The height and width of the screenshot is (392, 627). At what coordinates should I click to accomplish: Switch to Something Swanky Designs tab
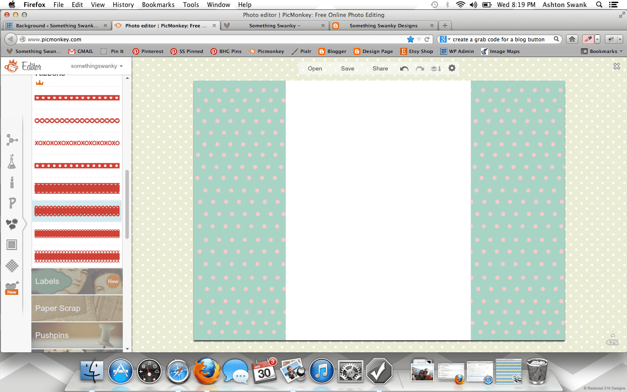tap(383, 26)
